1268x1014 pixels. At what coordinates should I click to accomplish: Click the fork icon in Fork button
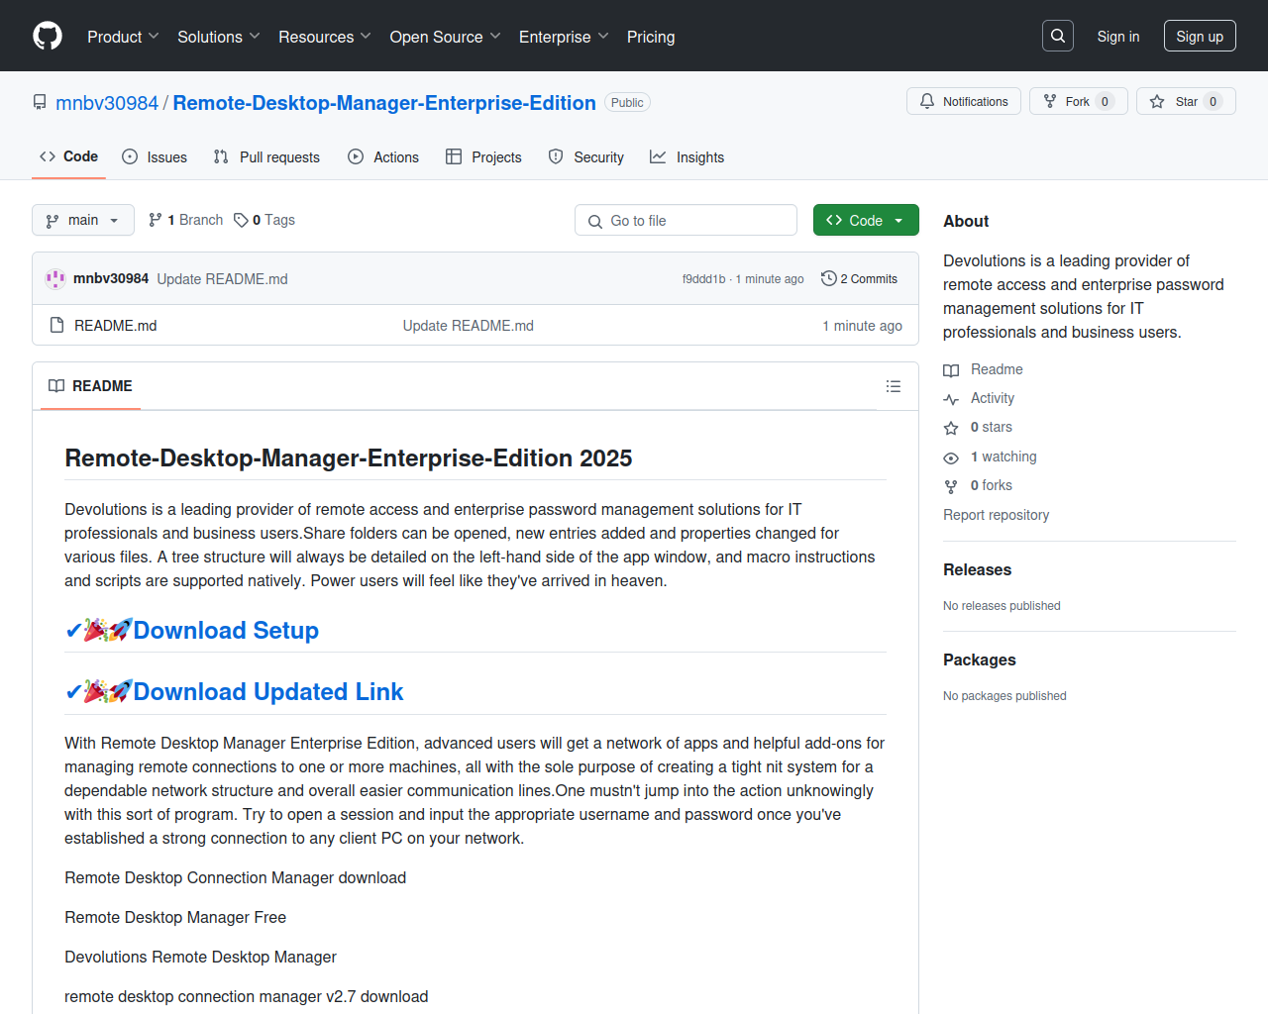pos(1050,101)
